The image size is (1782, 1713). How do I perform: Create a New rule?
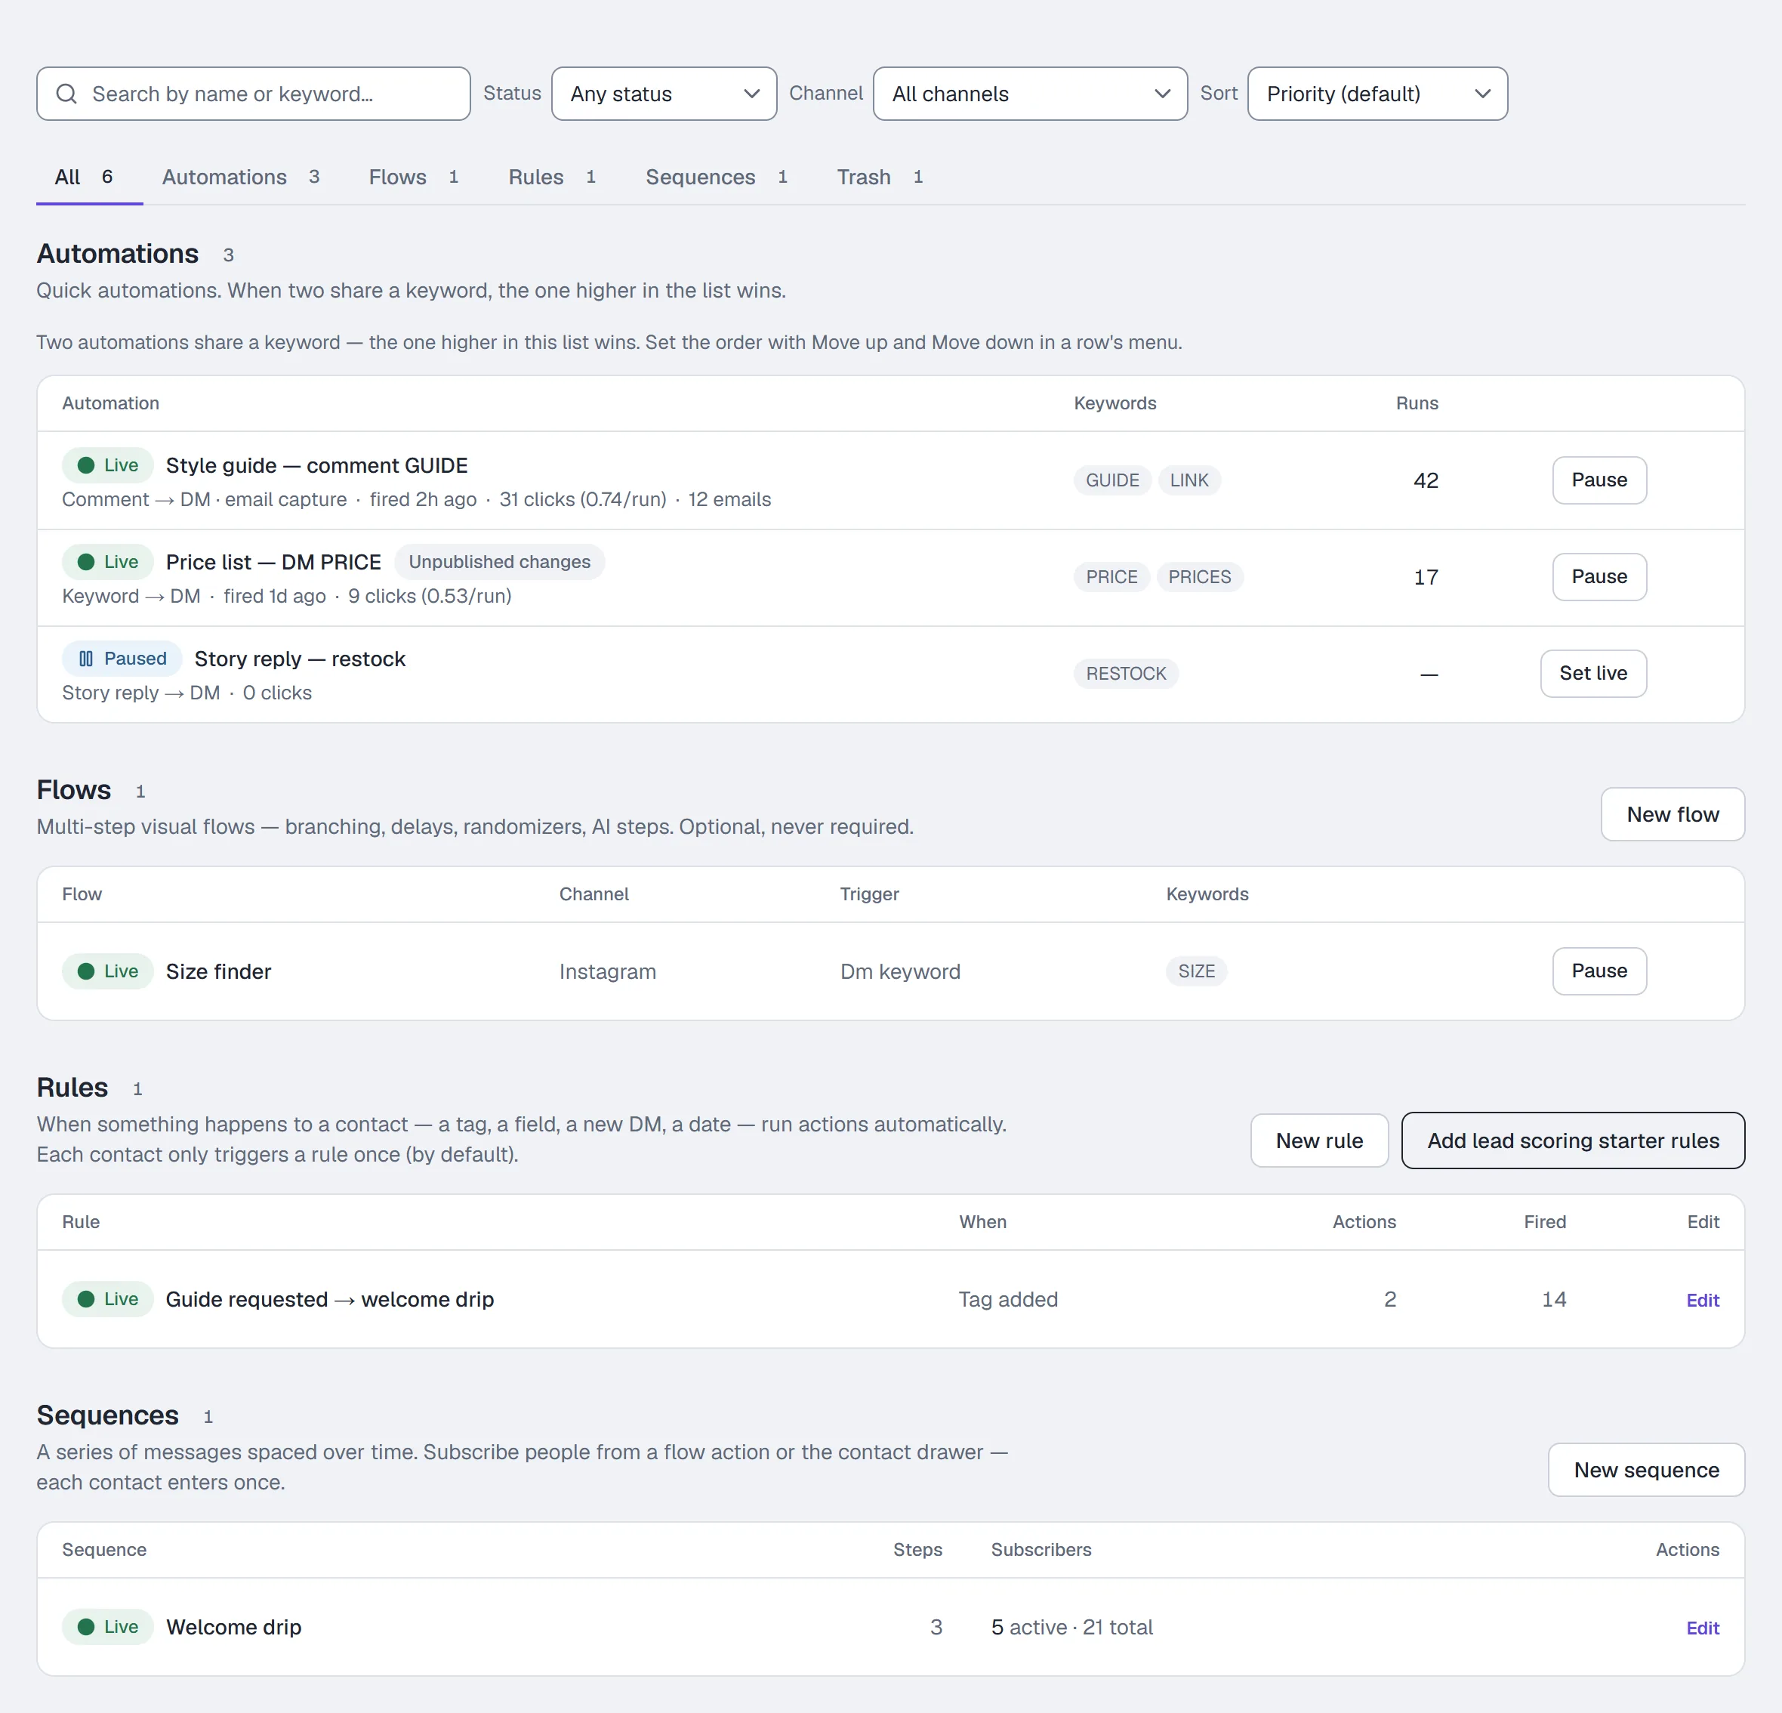point(1319,1141)
